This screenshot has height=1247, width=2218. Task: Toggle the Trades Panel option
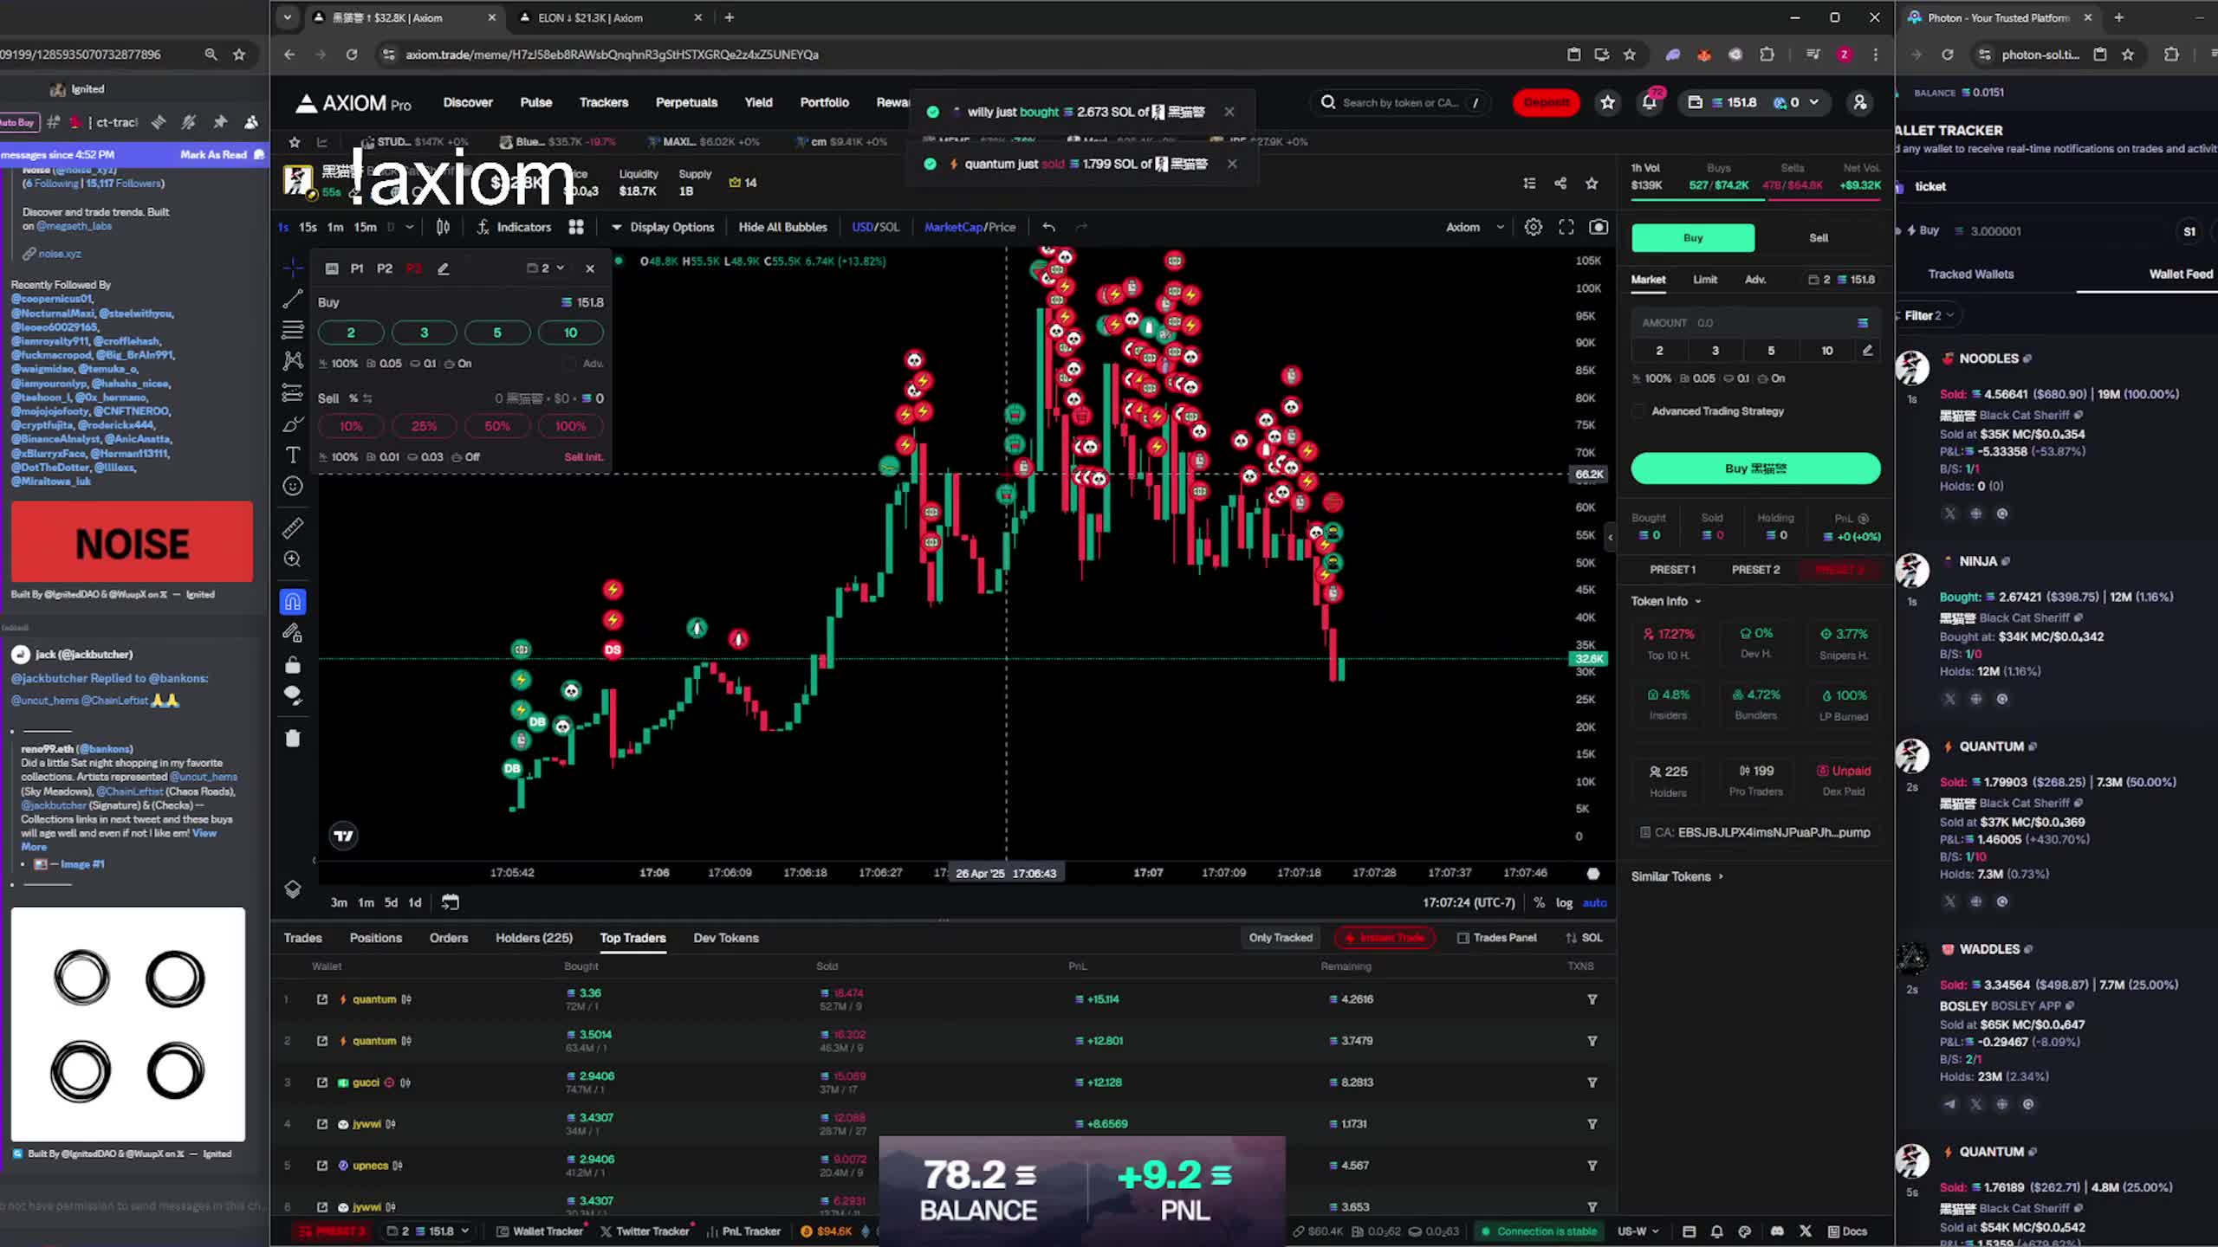click(1496, 938)
